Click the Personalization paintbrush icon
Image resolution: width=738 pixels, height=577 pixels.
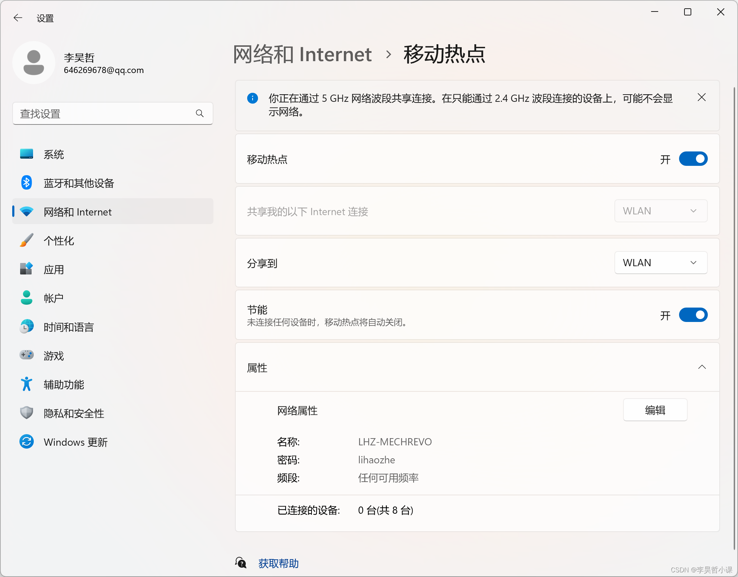point(26,240)
